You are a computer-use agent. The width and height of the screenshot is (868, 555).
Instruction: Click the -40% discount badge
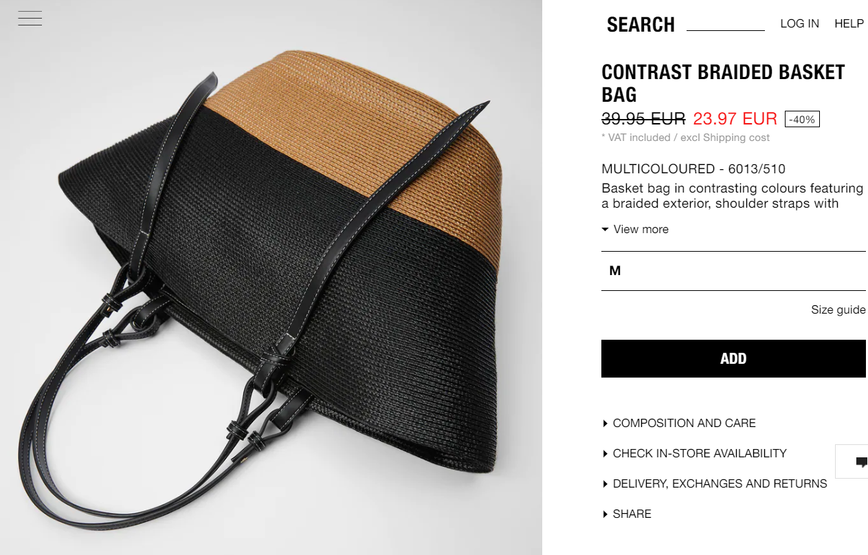(802, 119)
